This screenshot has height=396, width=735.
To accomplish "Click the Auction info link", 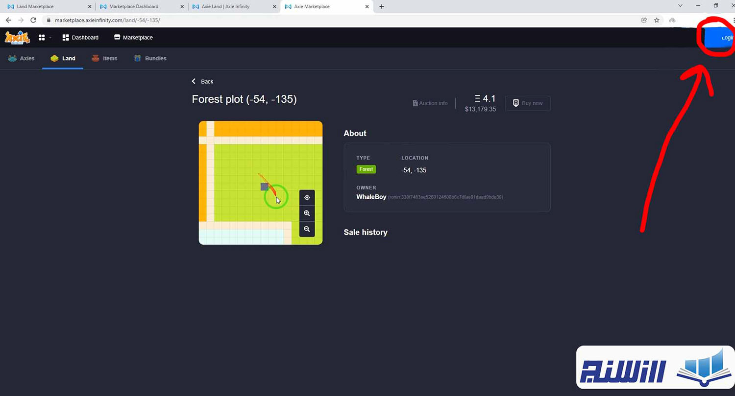I will click(x=430, y=103).
